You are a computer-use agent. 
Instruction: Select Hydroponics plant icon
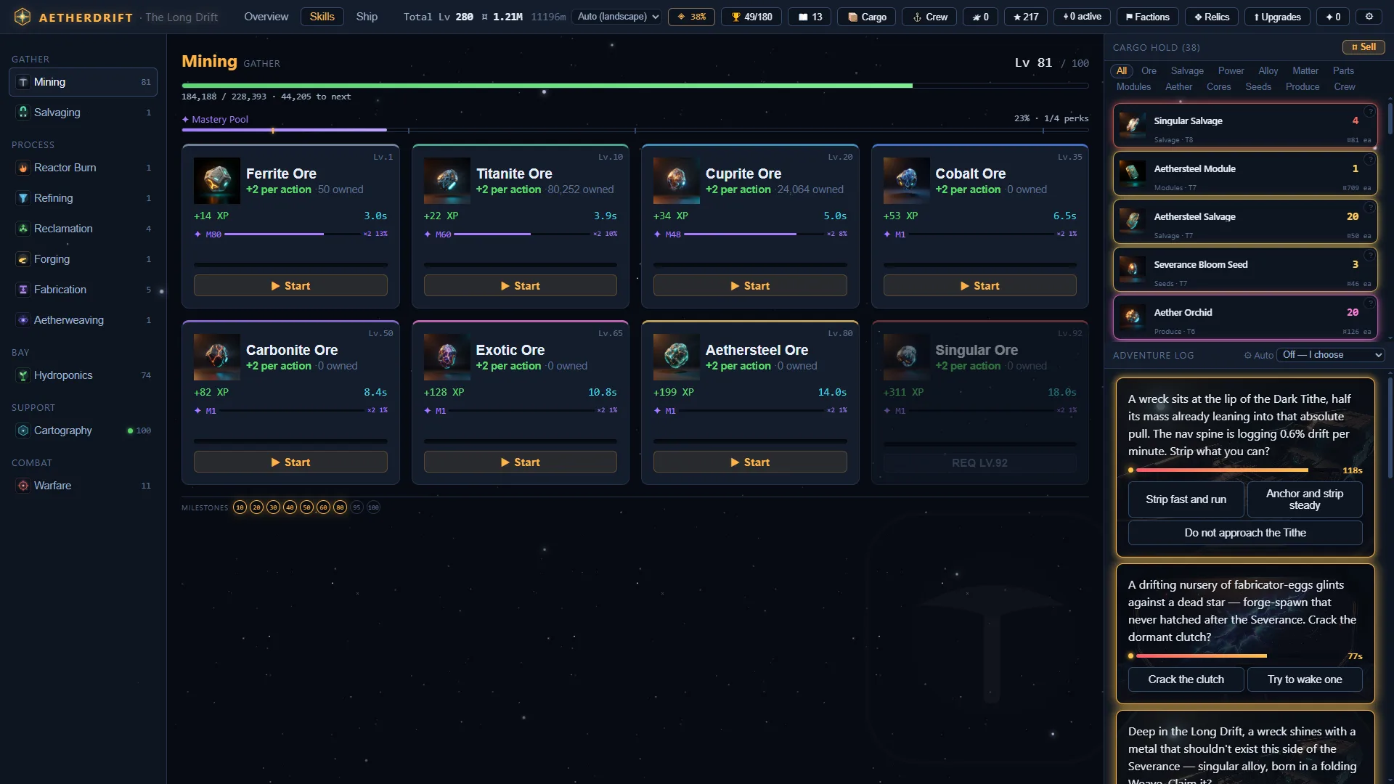tap(23, 375)
